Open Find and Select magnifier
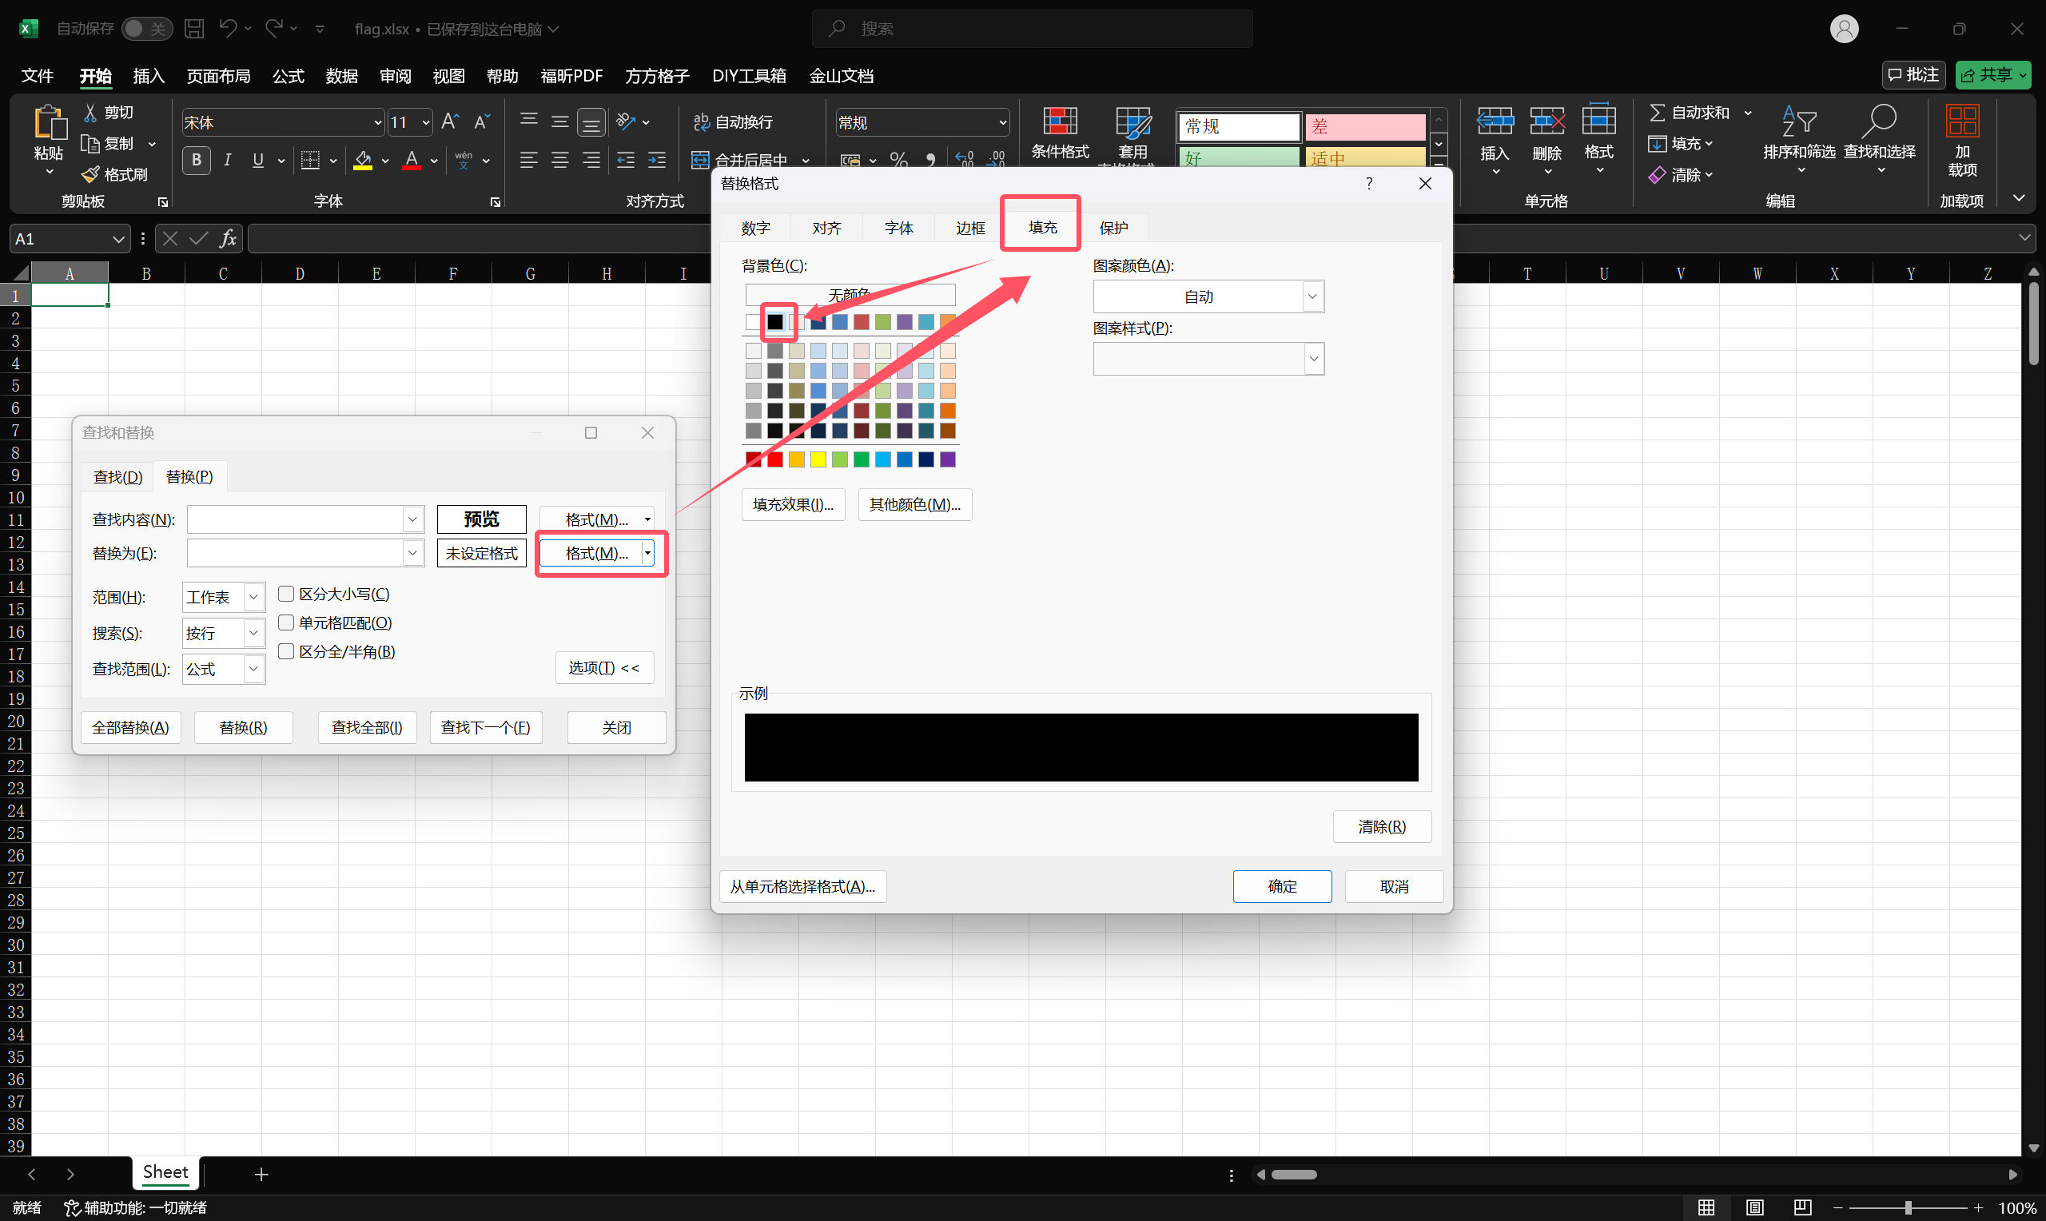This screenshot has width=2046, height=1221. click(x=1879, y=121)
